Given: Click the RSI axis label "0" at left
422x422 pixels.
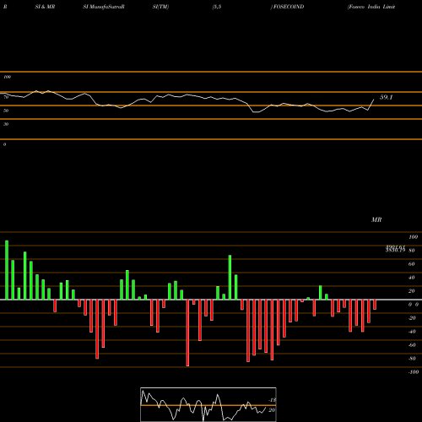Looking at the screenshot, I should point(4,144).
